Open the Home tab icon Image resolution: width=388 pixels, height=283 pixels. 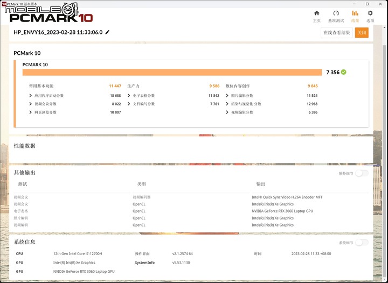pos(316,13)
